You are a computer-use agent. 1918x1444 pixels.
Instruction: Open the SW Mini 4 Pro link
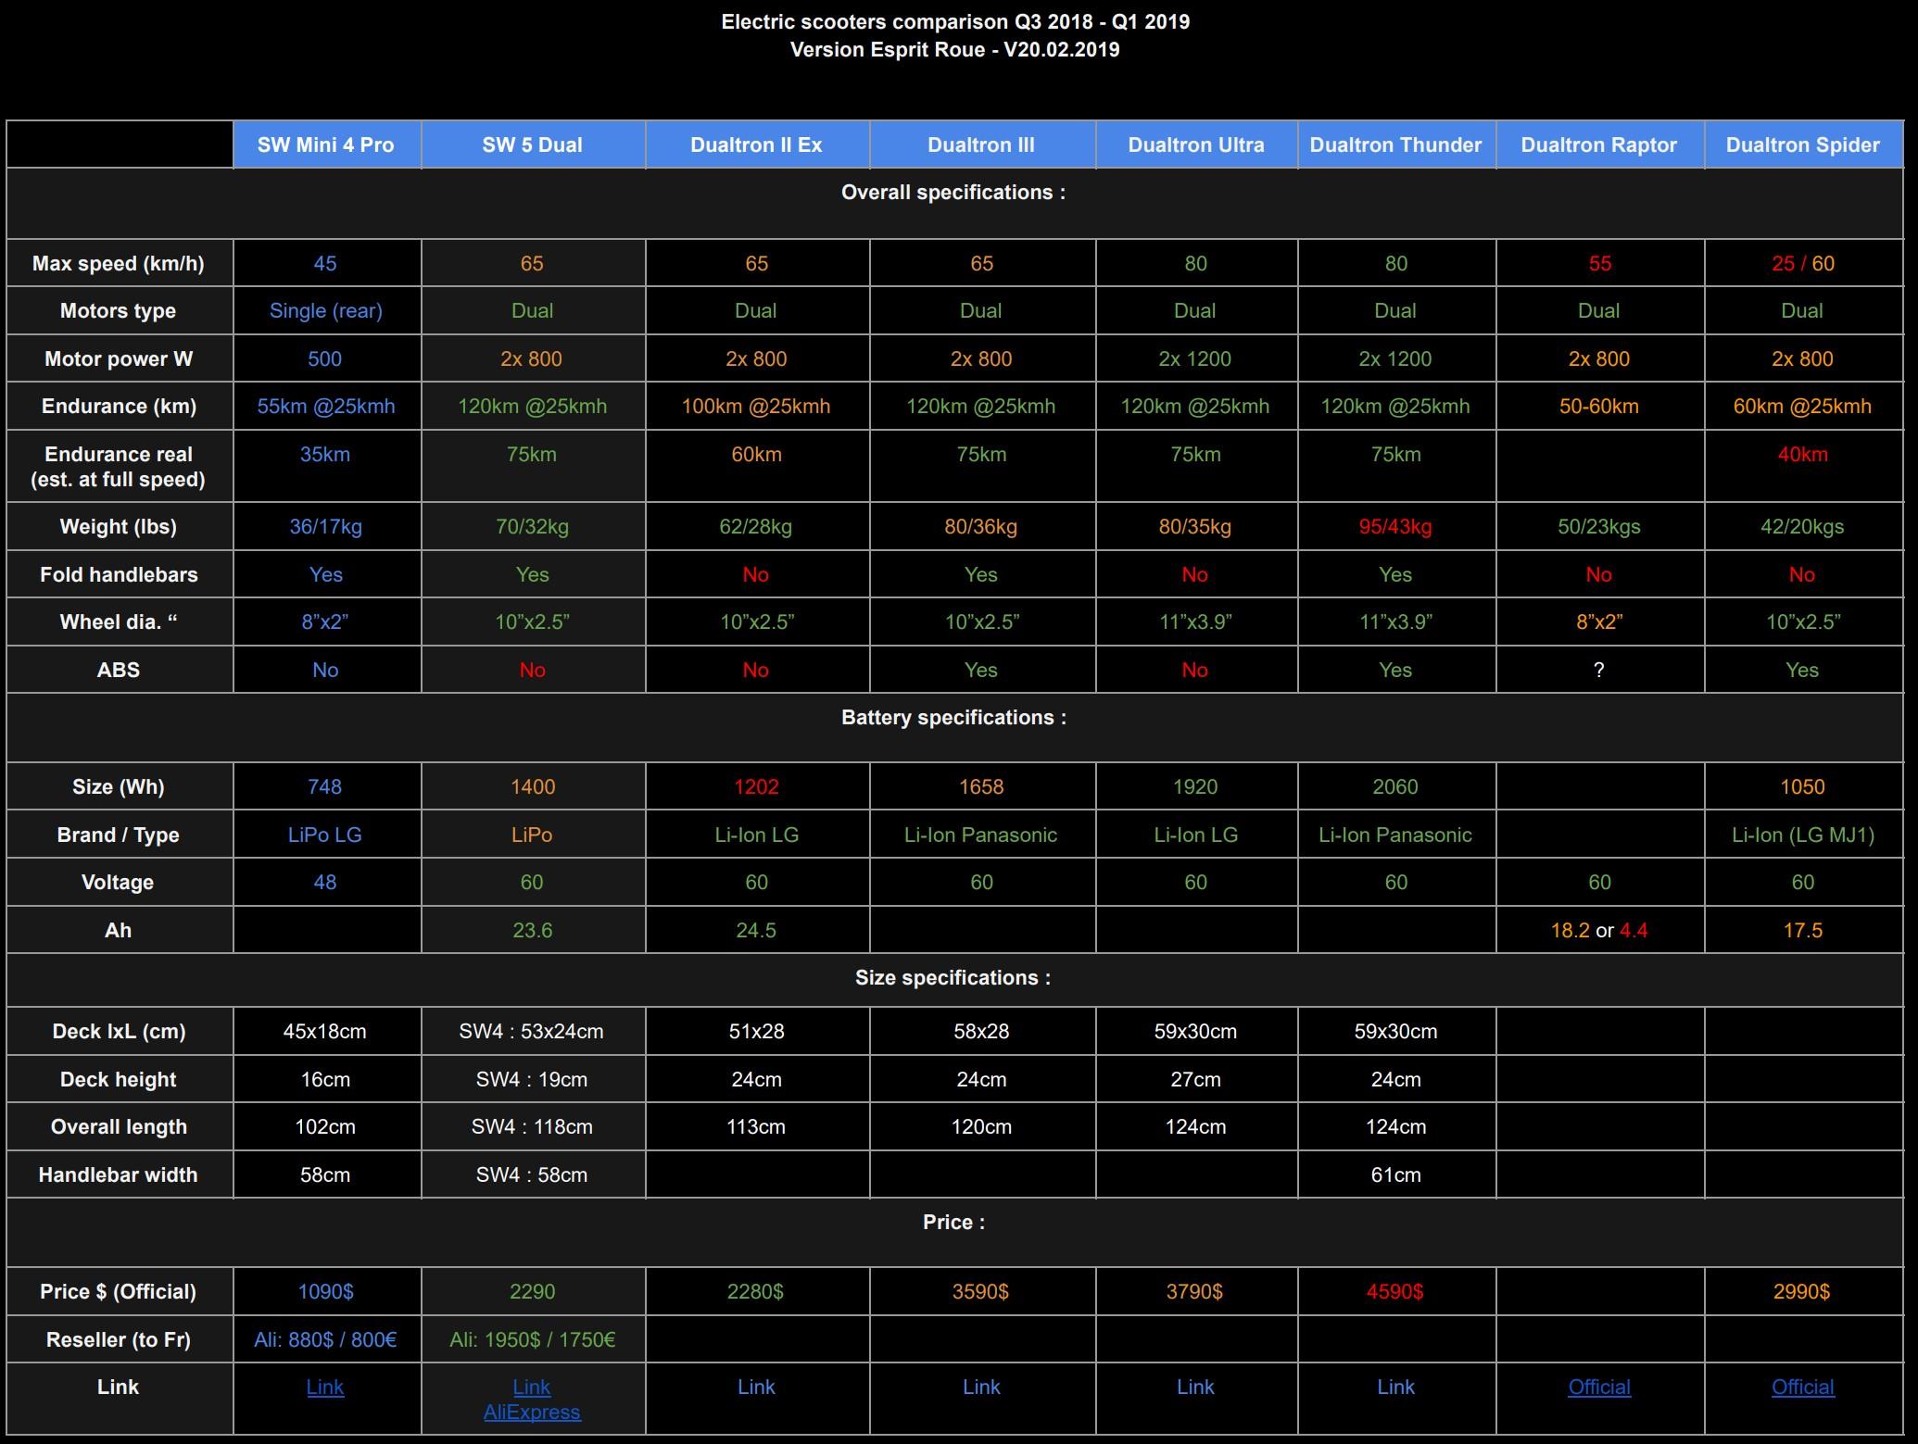click(x=325, y=1387)
